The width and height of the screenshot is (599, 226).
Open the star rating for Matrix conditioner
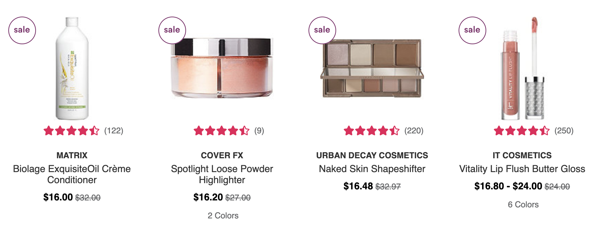(72, 131)
